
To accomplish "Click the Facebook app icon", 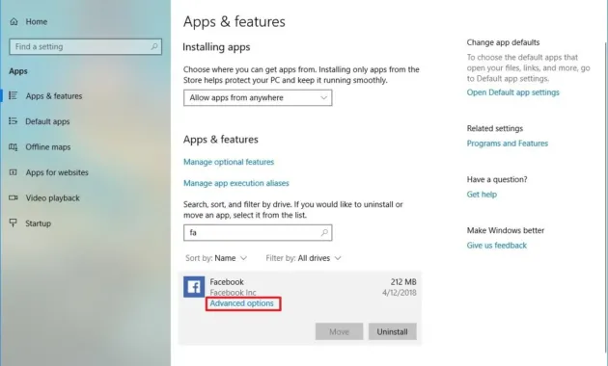I will coord(194,287).
